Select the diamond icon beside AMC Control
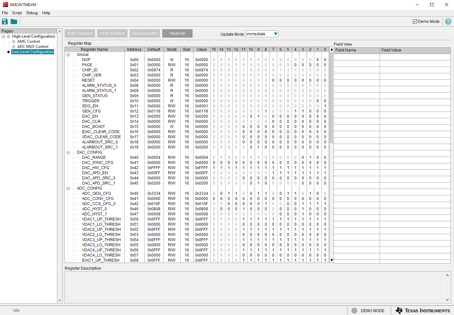Image resolution: width=454 pixels, height=315 pixels. coord(14,41)
